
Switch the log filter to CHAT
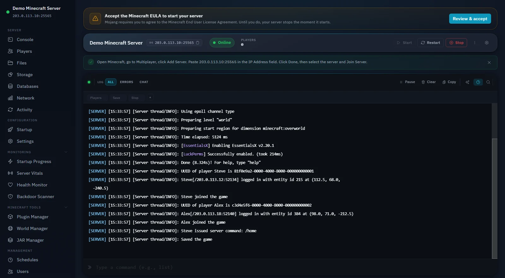click(144, 82)
